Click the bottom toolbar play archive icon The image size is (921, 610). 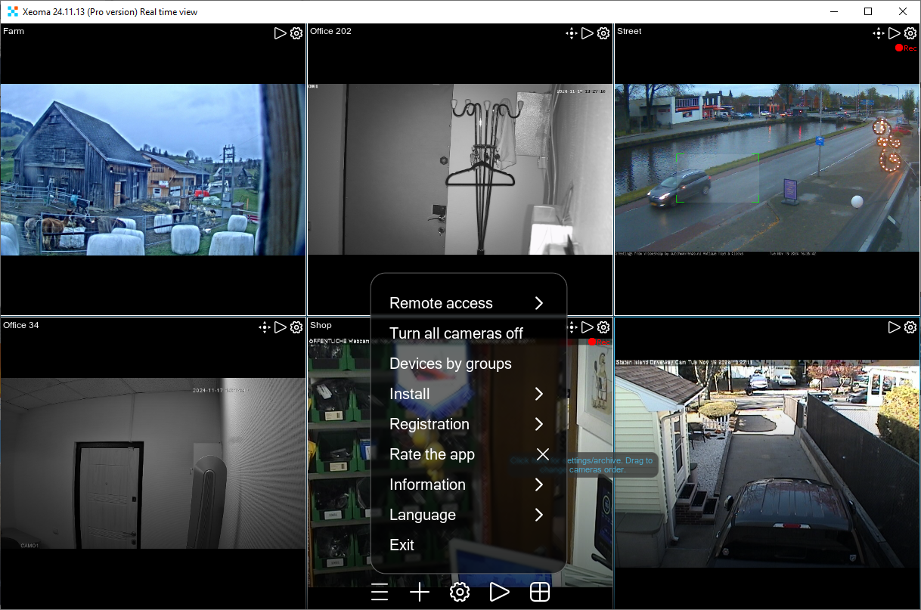(500, 592)
